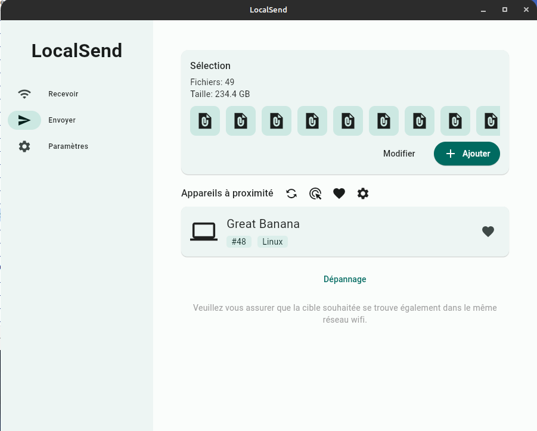Open the Dépannage troubleshooting link
The image size is (537, 431).
(x=344, y=279)
